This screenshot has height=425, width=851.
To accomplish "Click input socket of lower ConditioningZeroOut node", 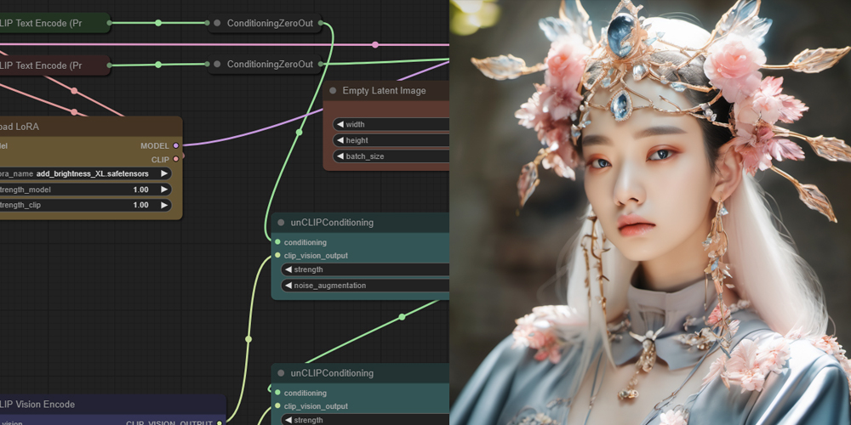I will click(x=208, y=64).
